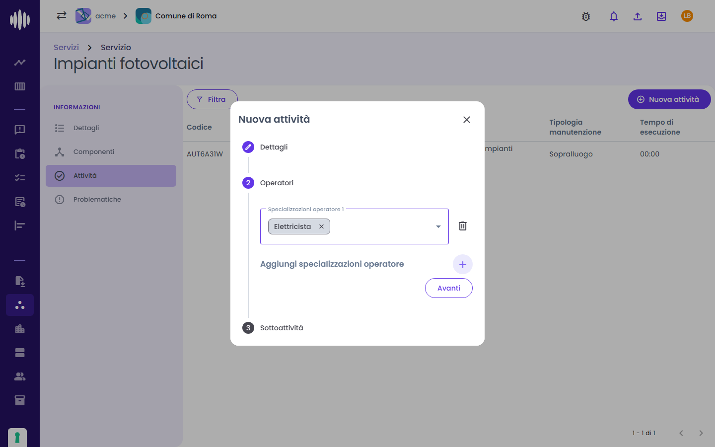Click the column grid icon in the left rail
Screen dimensions: 715x447
(20, 86)
